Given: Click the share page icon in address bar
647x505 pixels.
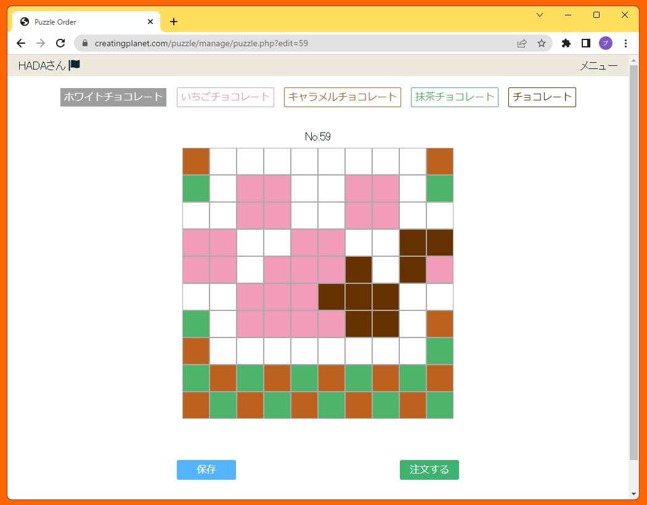Looking at the screenshot, I should pyautogui.click(x=522, y=43).
